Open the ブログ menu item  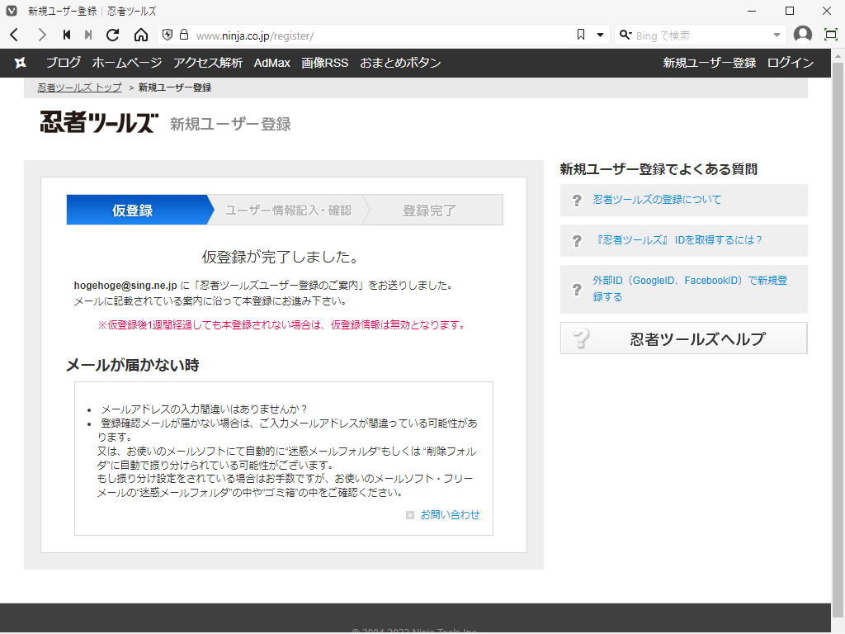pyautogui.click(x=63, y=63)
